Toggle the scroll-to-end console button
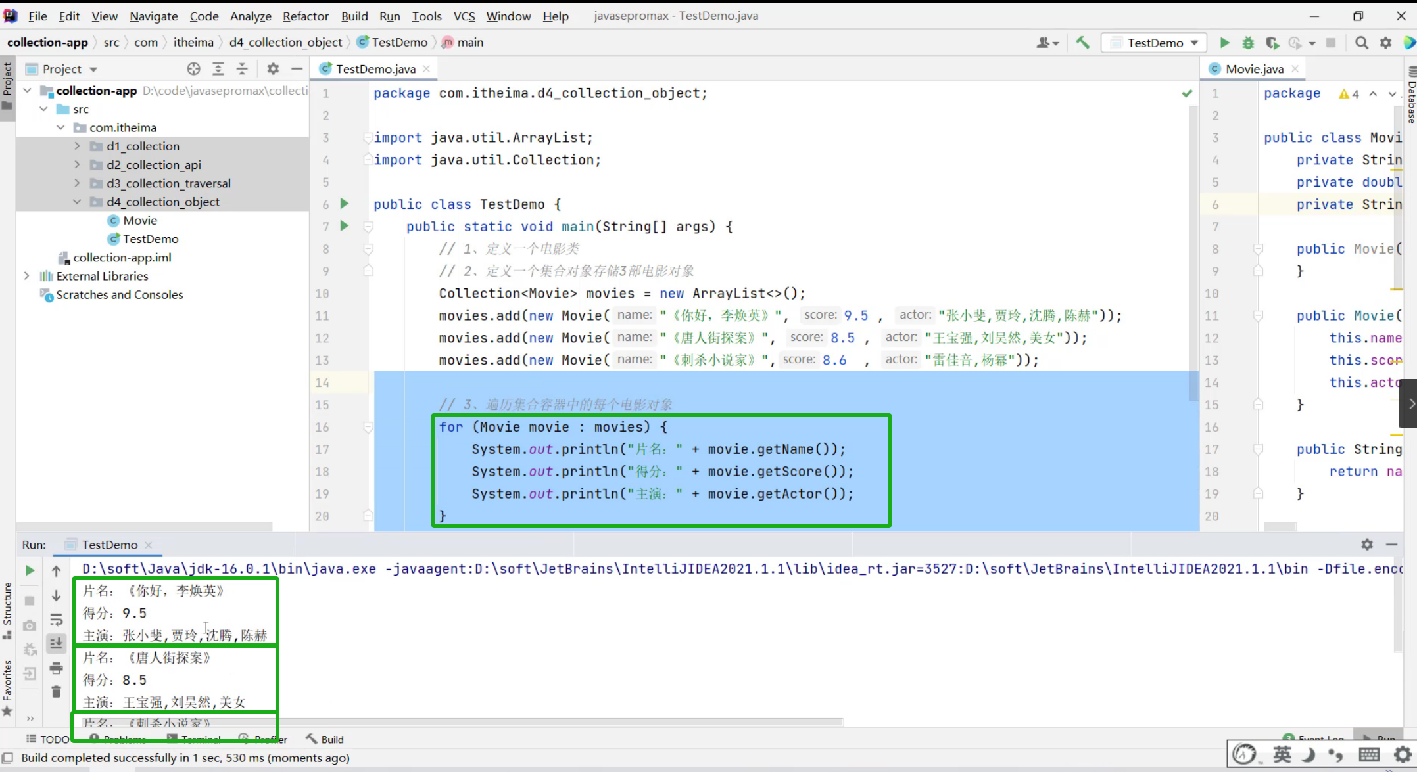Screen dimensions: 1417x772 [x=56, y=643]
